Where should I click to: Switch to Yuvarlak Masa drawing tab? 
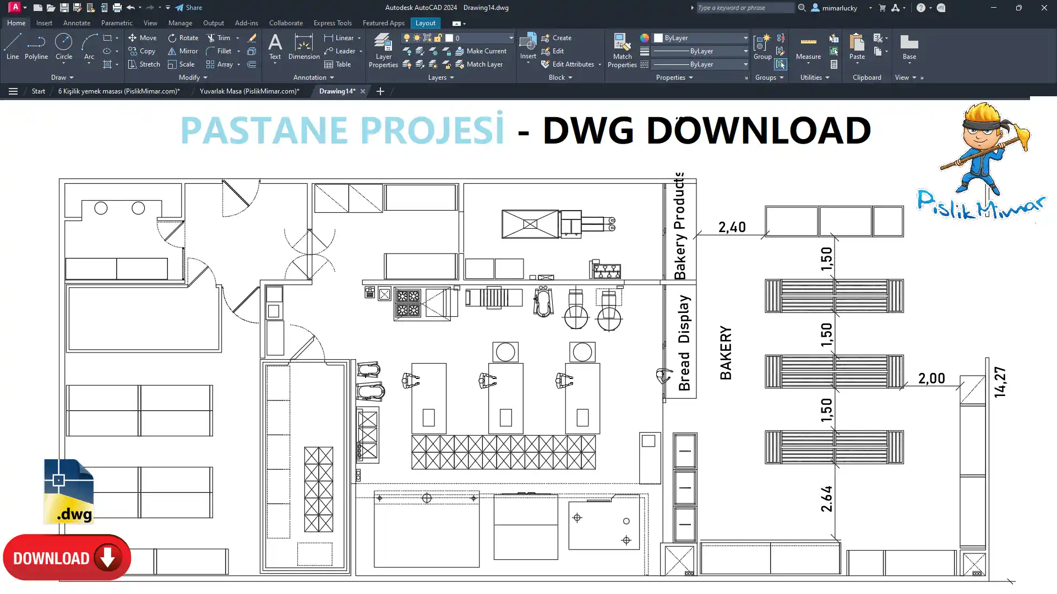click(x=249, y=91)
